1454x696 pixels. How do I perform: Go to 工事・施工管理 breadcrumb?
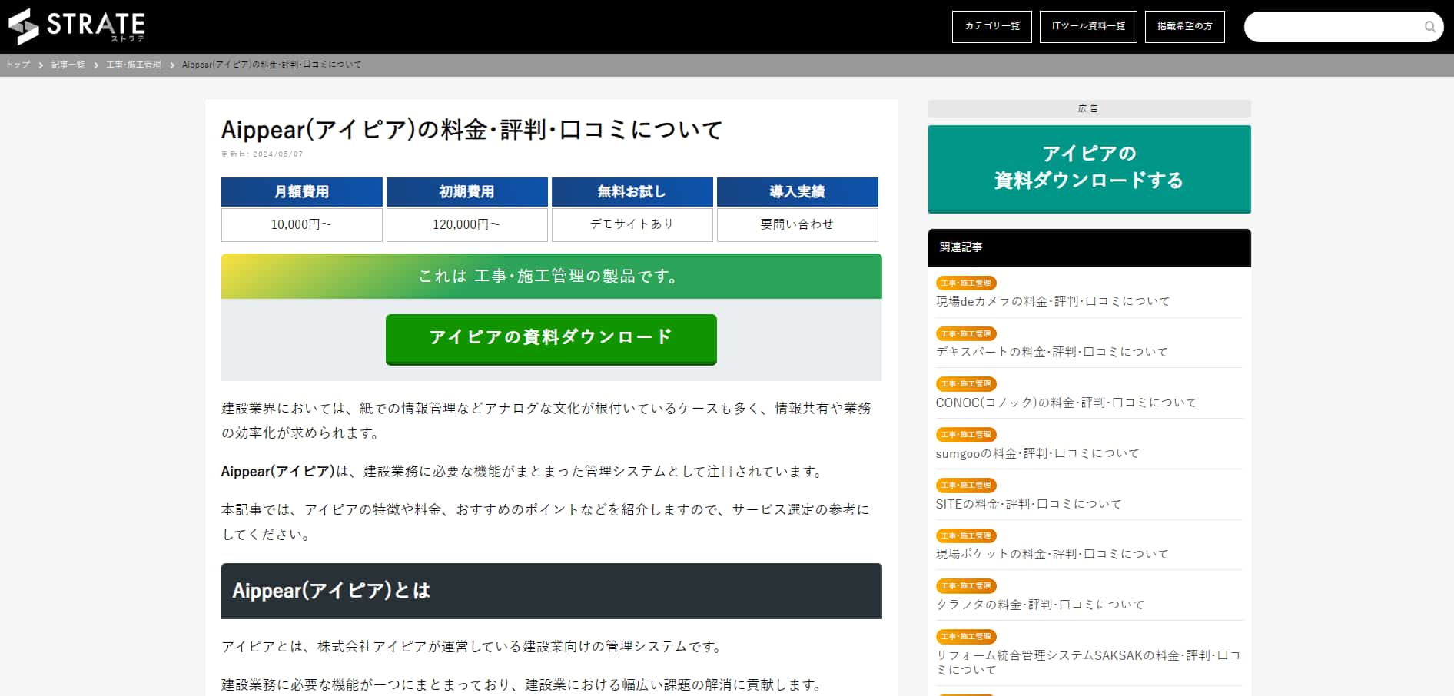click(134, 65)
